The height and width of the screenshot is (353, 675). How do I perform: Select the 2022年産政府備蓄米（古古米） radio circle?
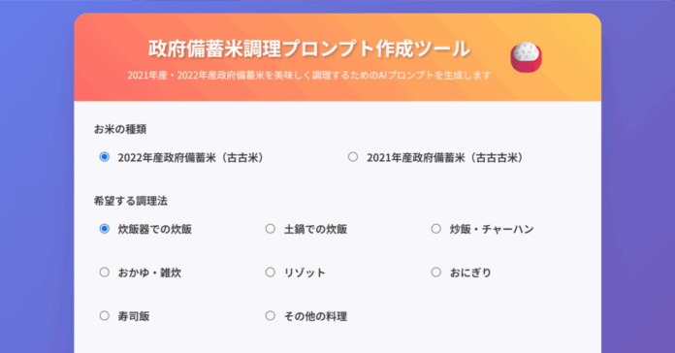point(104,157)
